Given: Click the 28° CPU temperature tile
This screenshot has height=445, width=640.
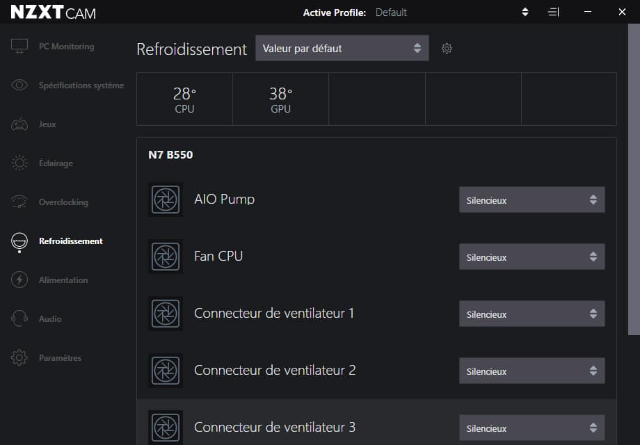Looking at the screenshot, I should click(184, 99).
